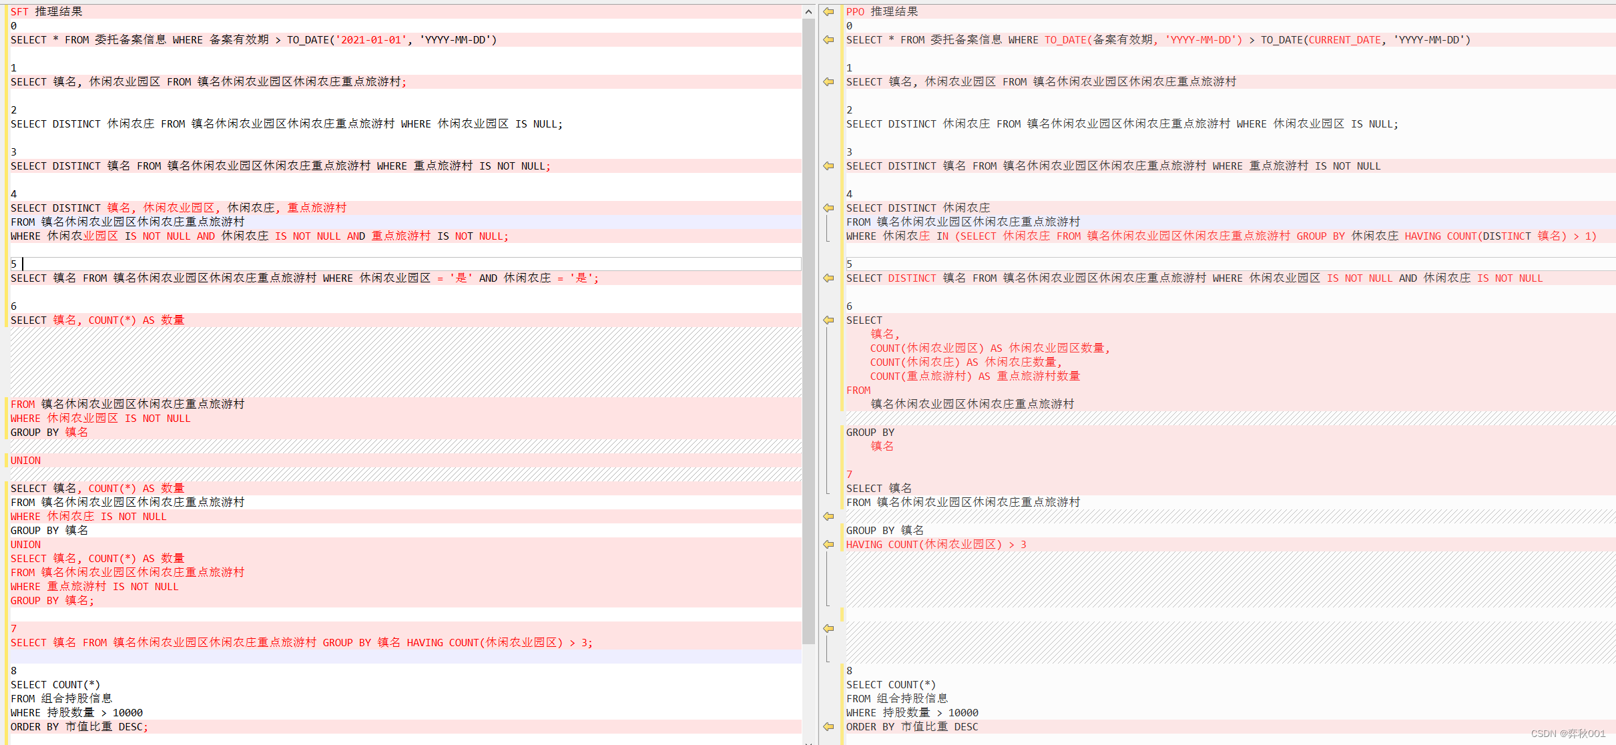Image resolution: width=1616 pixels, height=745 pixels.
Task: Click left line SELECT DISTINCT 镇名, 休闲农业园区, 休闲农庄, 重点旅游村
Action: pos(178,208)
